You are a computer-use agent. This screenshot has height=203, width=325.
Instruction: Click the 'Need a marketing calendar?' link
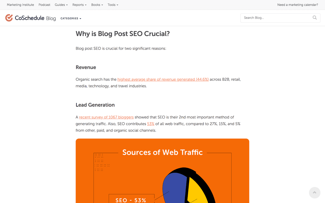point(297,5)
